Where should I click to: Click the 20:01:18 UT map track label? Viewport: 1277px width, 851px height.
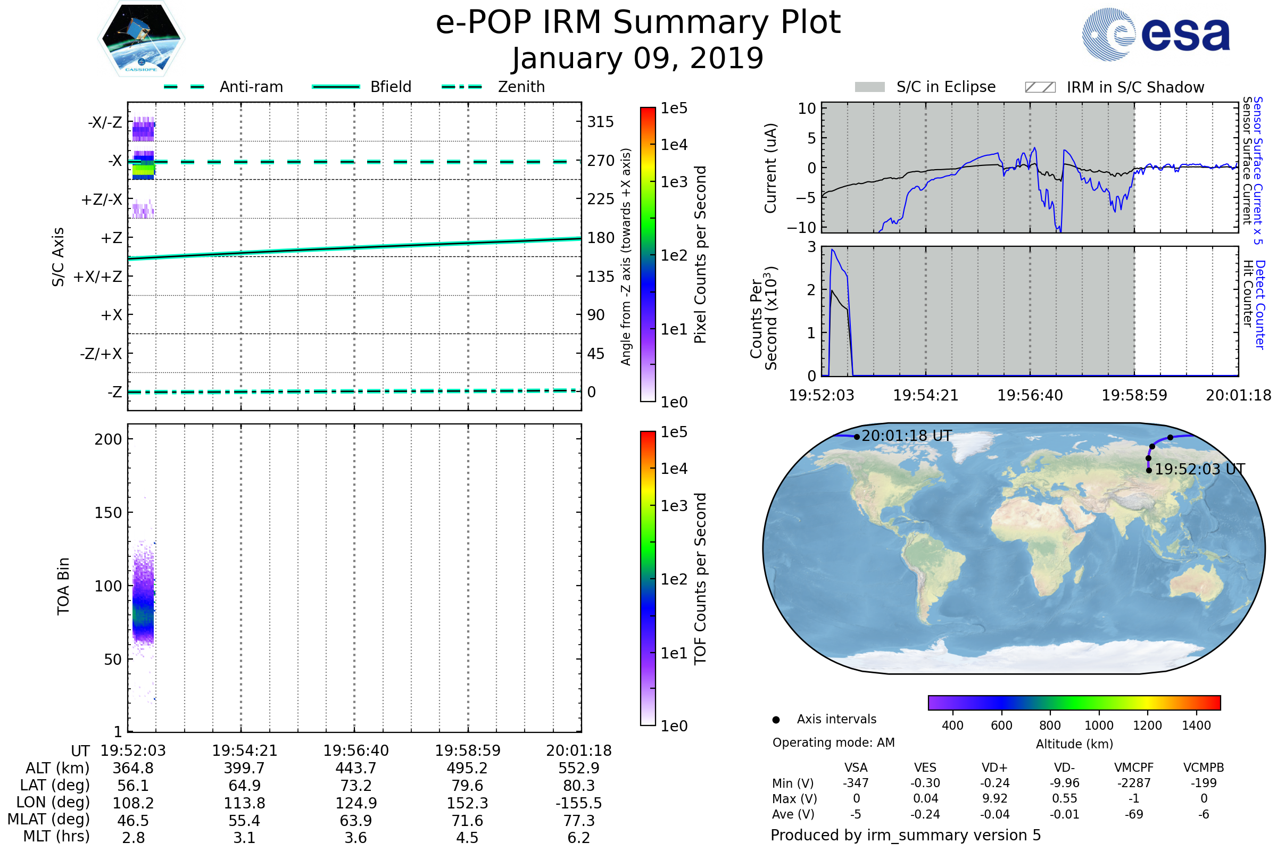(906, 436)
